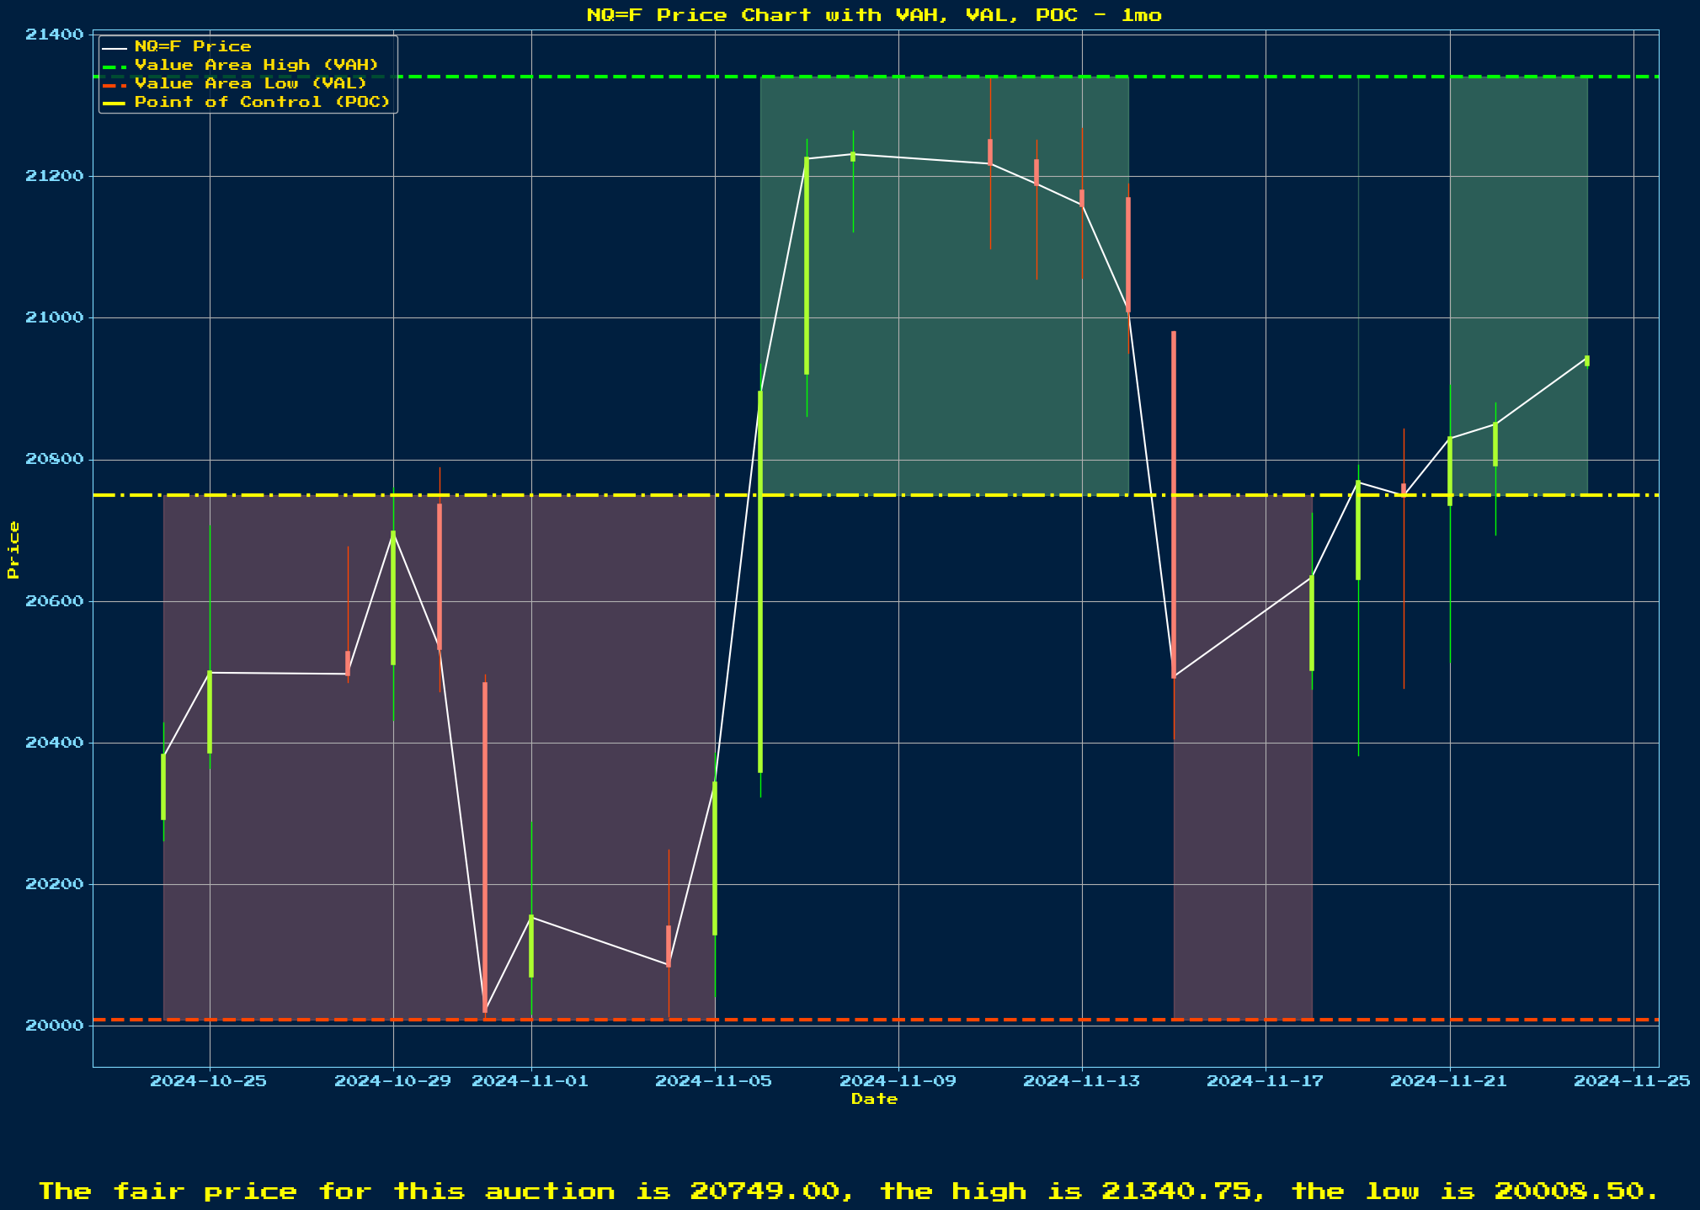
Task: Select the 2024-11-21 date tick label
Action: click(x=1448, y=1081)
